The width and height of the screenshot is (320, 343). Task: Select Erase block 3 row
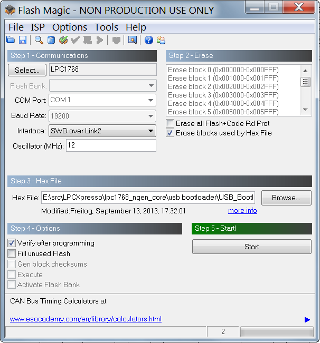(223, 95)
